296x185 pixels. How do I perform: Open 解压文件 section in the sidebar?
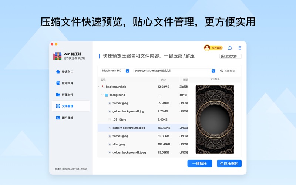point(71,95)
